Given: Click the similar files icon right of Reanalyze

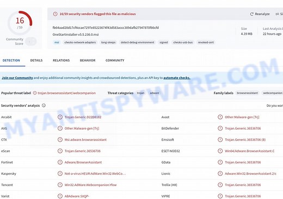Looking at the screenshot, I should coord(277,14).
